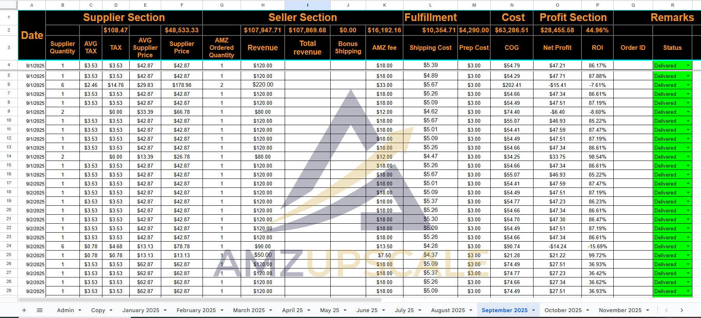Go to the March 2025 sheet
Image resolution: width=701 pixels, height=318 pixels.
[248, 310]
